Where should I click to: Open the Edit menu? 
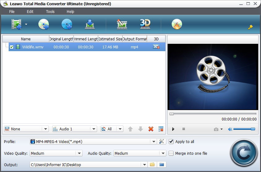coord(30,12)
